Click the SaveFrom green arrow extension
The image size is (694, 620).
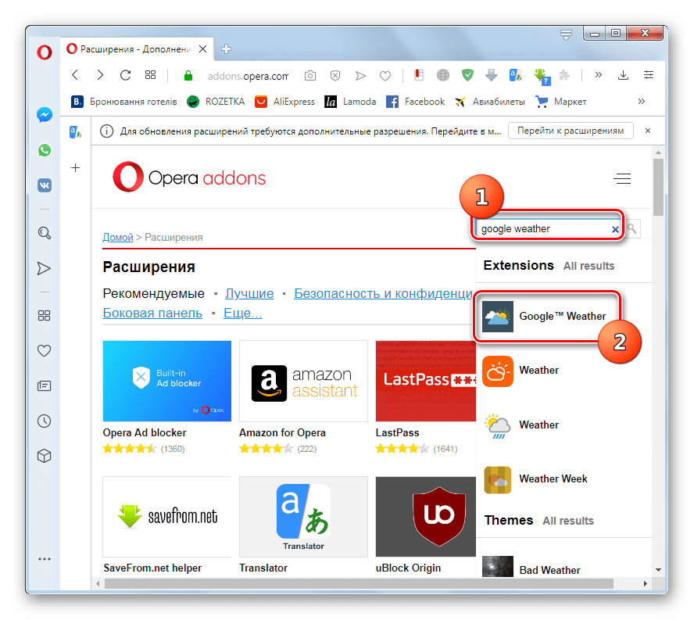(x=541, y=76)
